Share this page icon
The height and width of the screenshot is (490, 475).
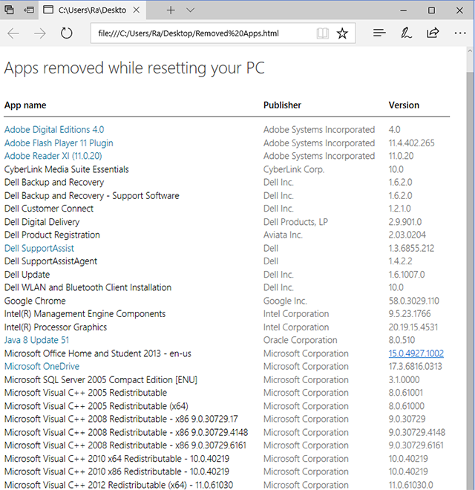433,33
